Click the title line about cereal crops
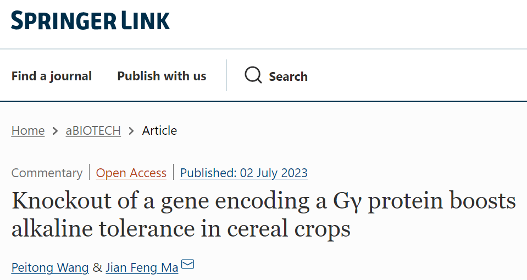 click(x=181, y=228)
